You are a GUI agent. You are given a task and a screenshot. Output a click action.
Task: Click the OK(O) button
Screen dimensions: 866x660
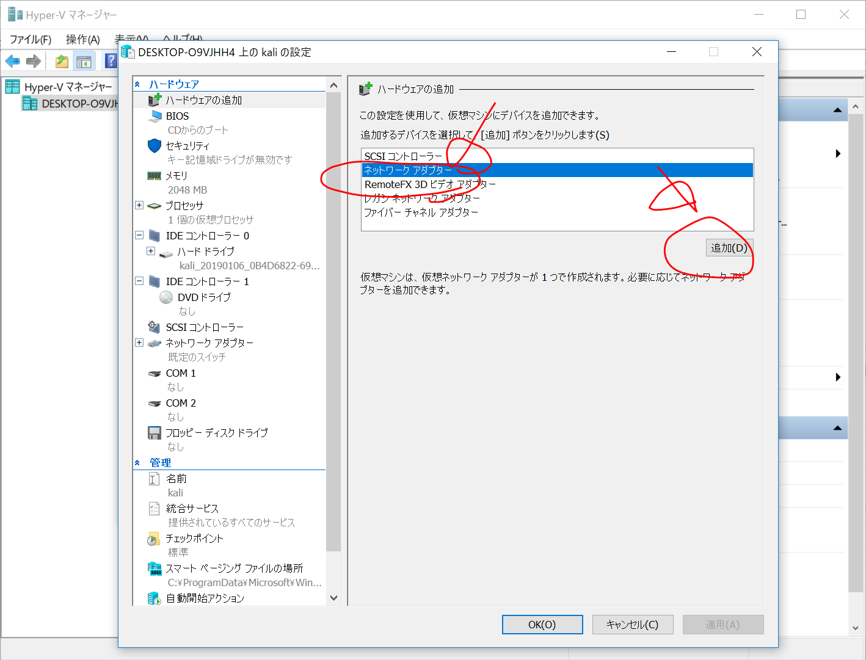coord(542,625)
